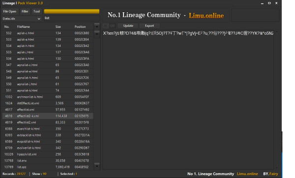Click the Export button
This screenshot has height=178, width=295.
pos(149,25)
